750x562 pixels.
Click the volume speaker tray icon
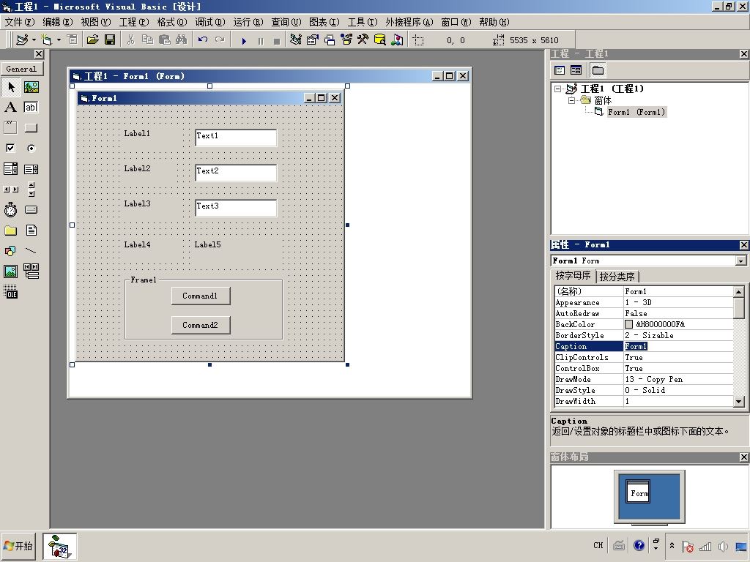click(x=723, y=546)
